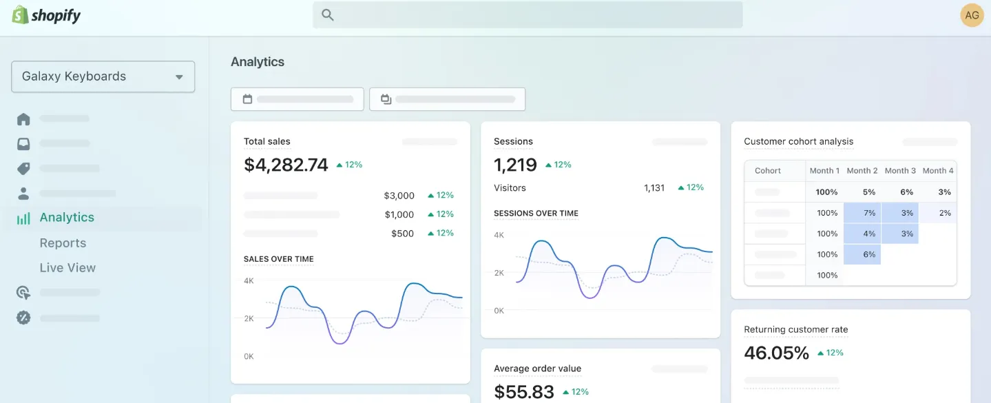Open the comparison period selector

(x=447, y=99)
